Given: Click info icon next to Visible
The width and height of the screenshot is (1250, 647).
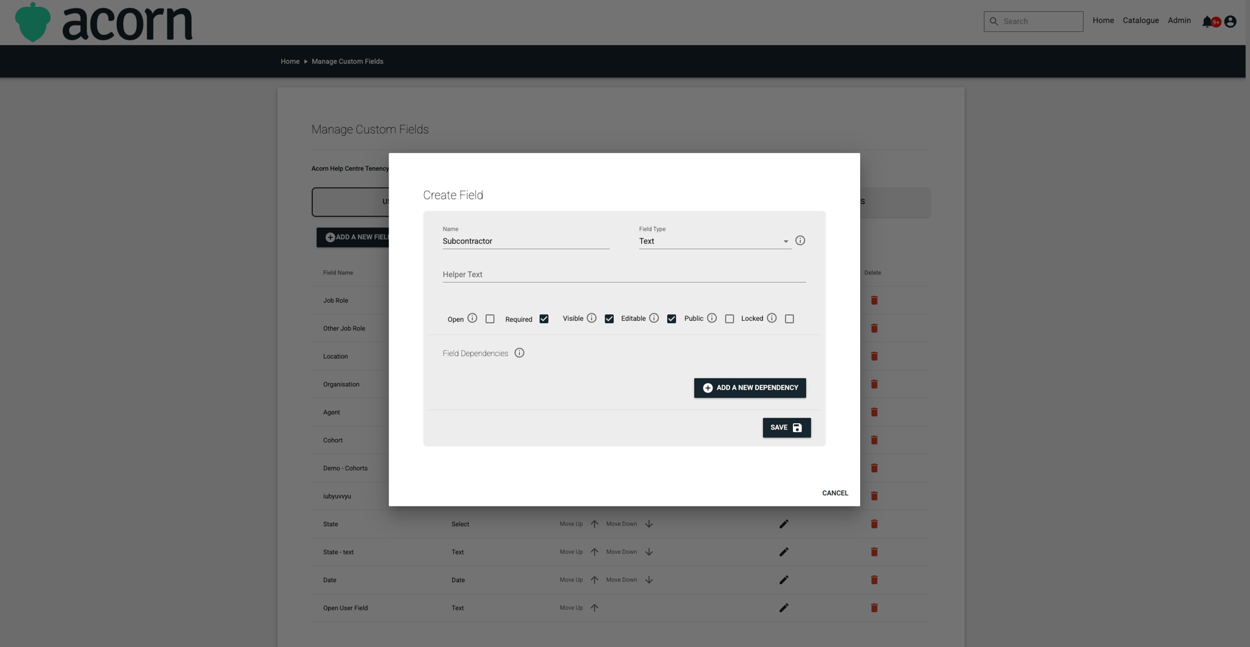Looking at the screenshot, I should [x=591, y=318].
